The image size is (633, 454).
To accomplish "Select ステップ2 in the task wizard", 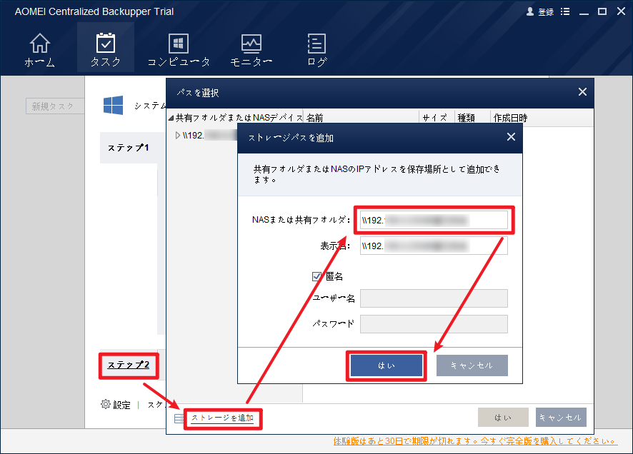I will 129,365.
